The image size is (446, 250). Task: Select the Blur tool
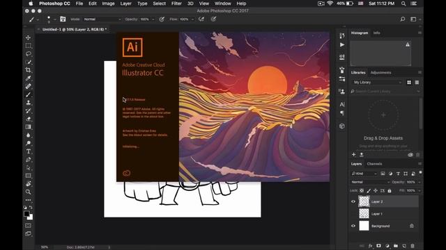[x=28, y=135]
